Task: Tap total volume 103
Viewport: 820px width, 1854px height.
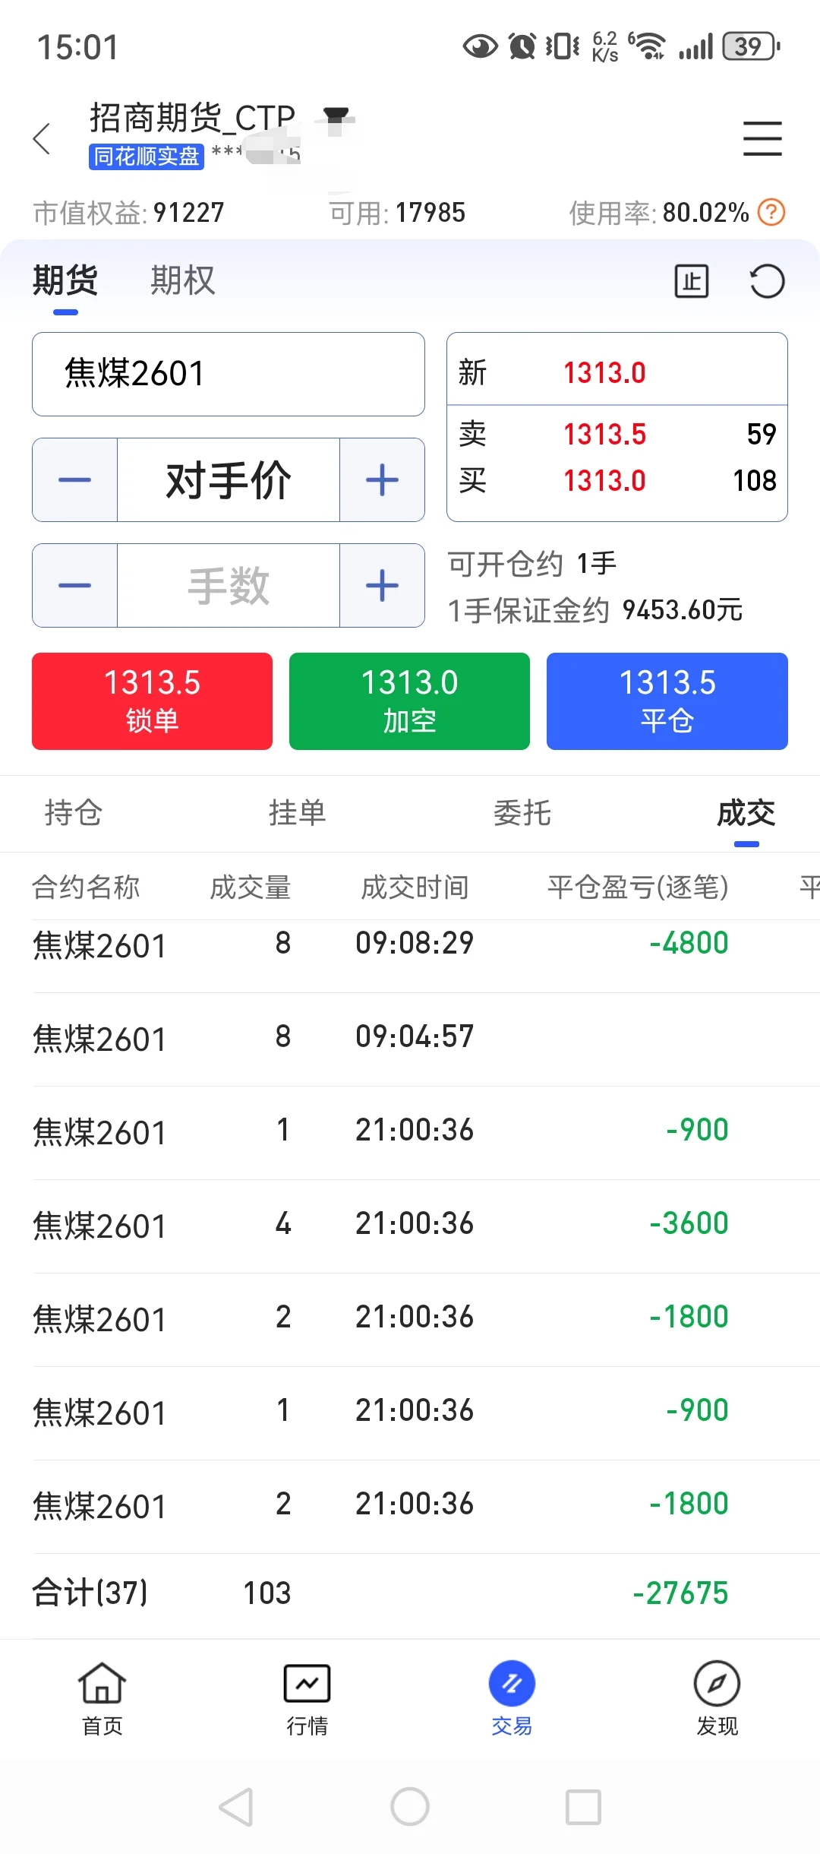Action: click(267, 1593)
